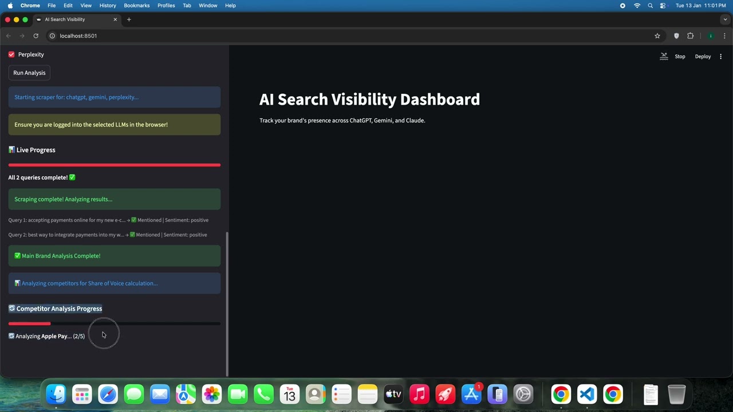
Task: Click 'All 2 queries complete!' text
Action: click(42, 177)
